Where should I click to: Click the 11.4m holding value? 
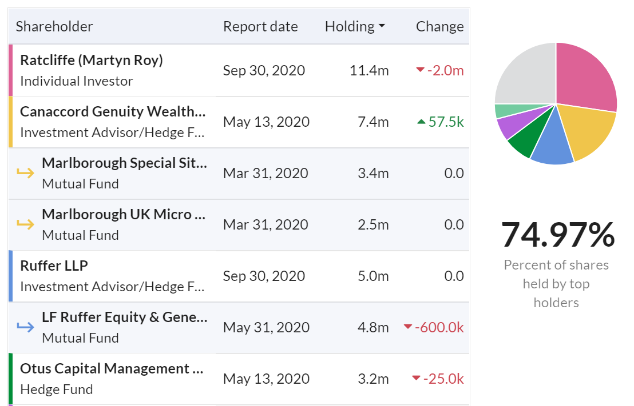tap(368, 71)
